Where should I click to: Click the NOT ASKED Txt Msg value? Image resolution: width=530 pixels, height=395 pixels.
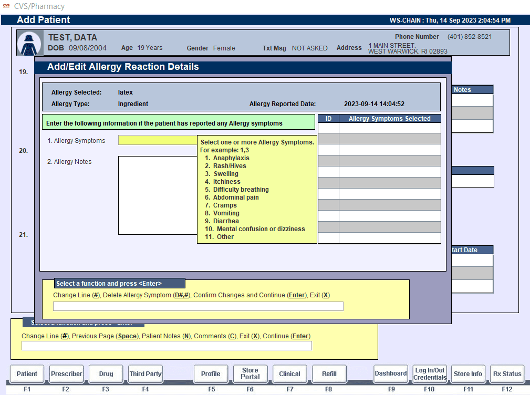(x=309, y=48)
